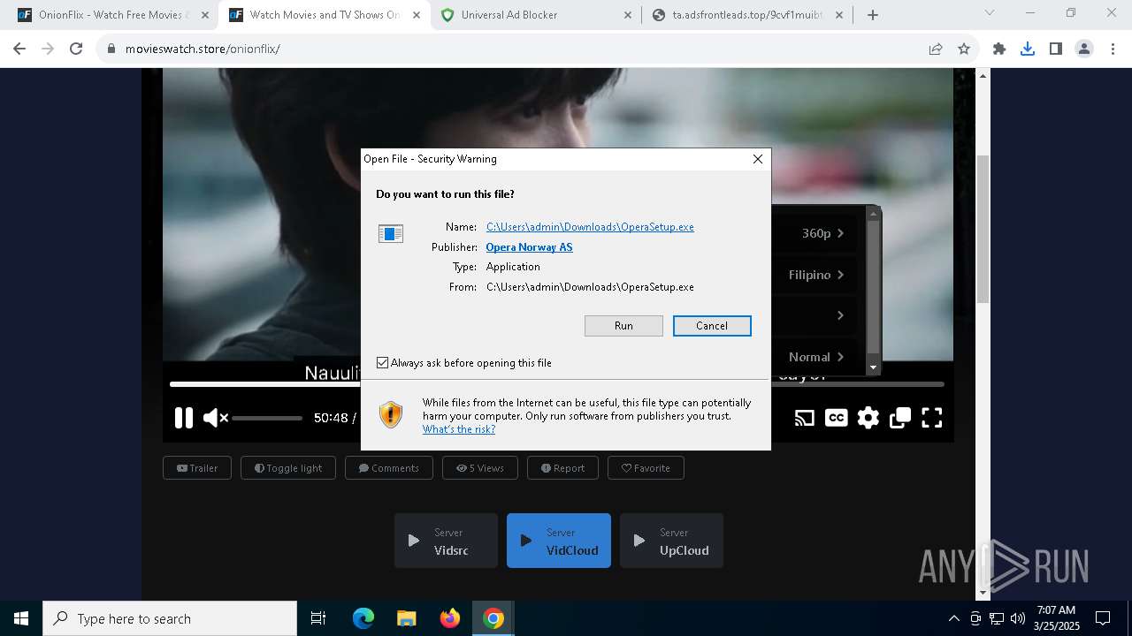
Task: Select the UpCloud server
Action: coord(671,541)
